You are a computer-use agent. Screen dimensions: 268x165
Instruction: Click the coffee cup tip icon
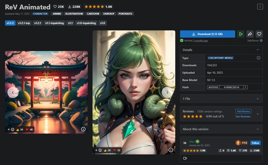tap(185, 158)
